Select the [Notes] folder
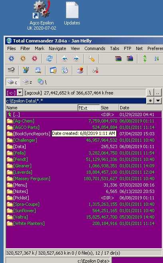 click(x=84, y=191)
